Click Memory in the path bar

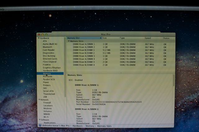tap(90, 126)
